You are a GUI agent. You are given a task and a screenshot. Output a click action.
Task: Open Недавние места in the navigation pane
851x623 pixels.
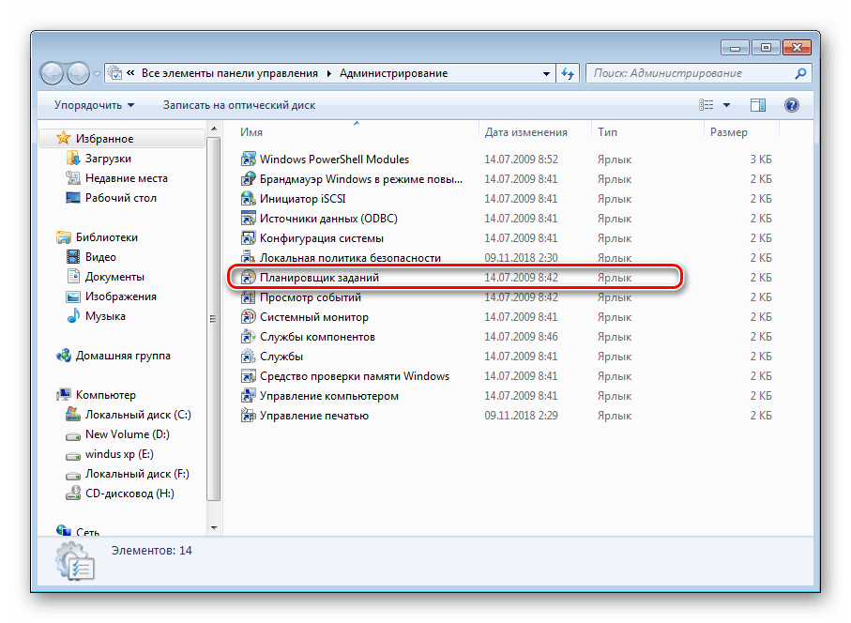click(x=126, y=178)
